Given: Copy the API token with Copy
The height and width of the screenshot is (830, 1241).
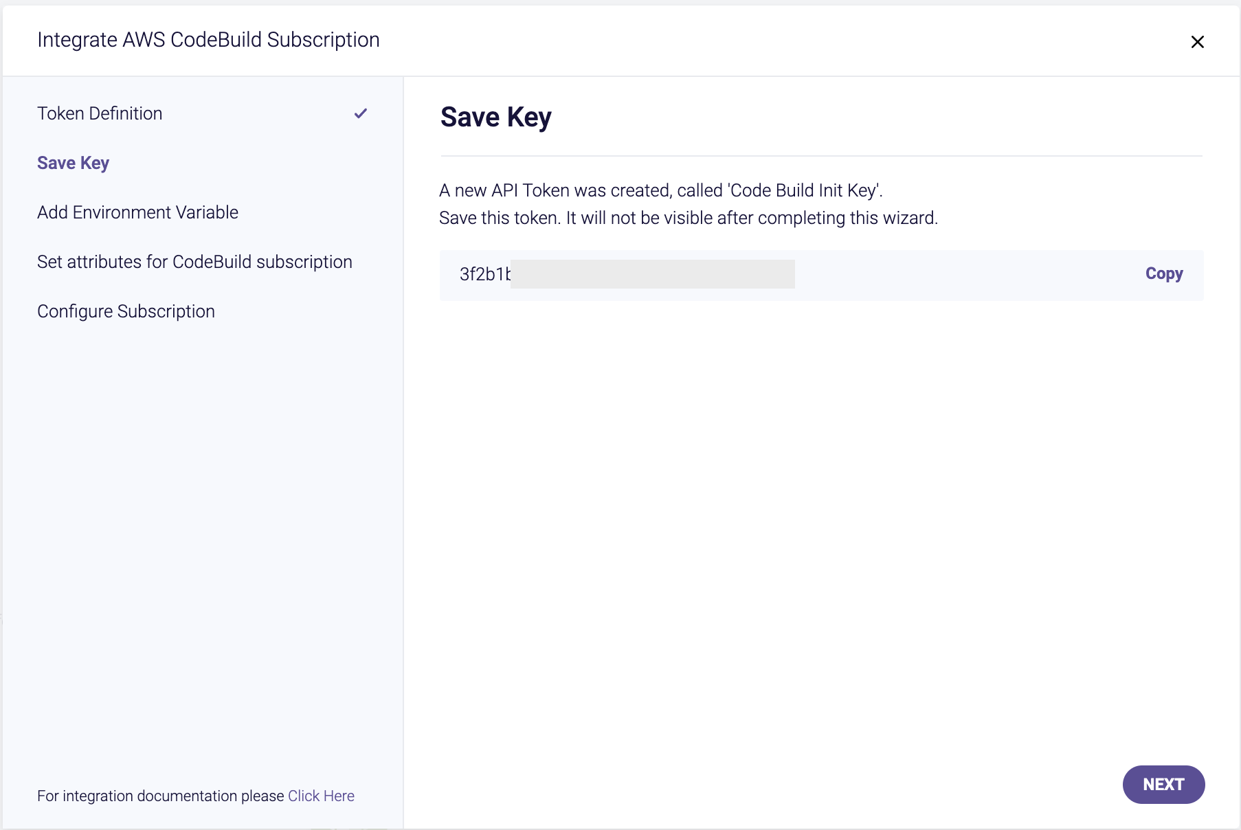Looking at the screenshot, I should pos(1164,273).
